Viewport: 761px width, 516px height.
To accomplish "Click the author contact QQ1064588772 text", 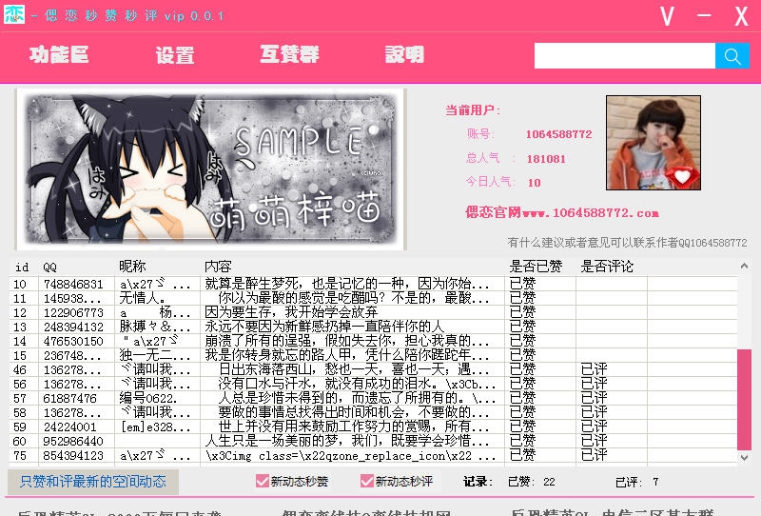I will pyautogui.click(x=627, y=242).
